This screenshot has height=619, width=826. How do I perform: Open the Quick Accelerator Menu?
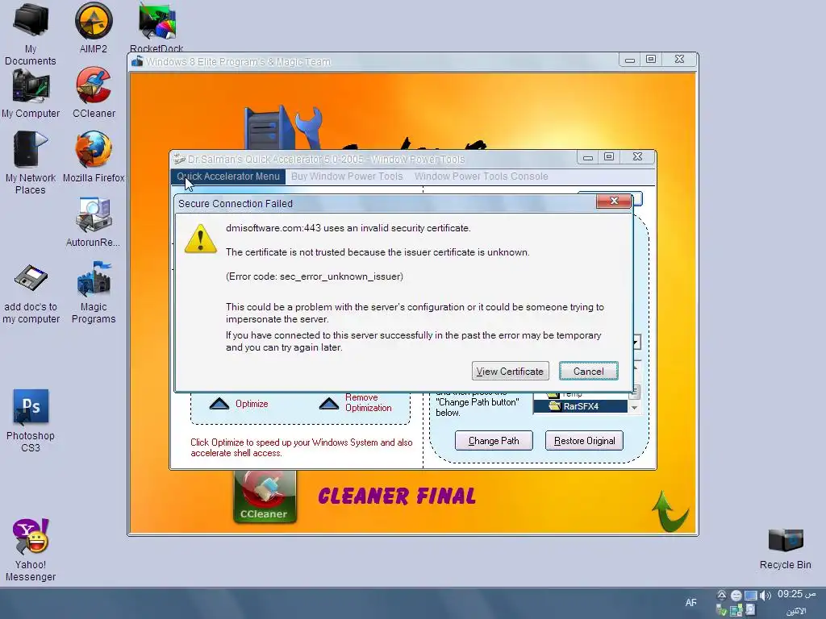point(228,177)
